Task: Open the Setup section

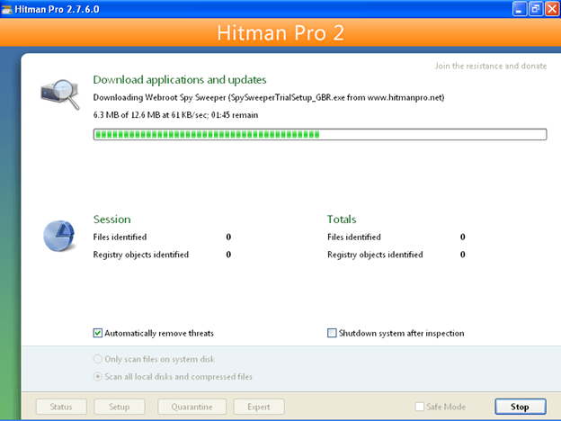Action: [x=119, y=407]
